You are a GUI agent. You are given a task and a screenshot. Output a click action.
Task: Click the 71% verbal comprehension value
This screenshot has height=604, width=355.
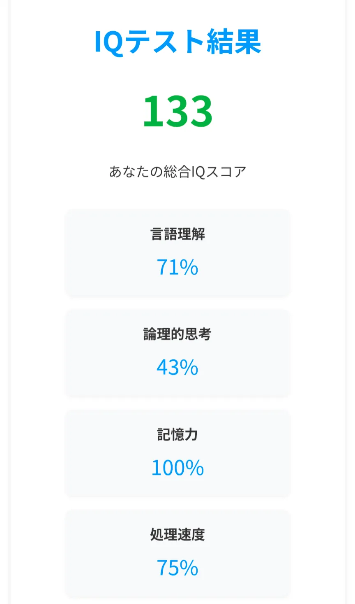[177, 267]
